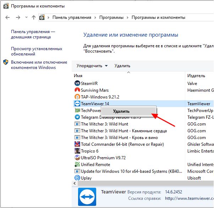The height and width of the screenshot is (208, 214).
Task: Click the horizontal scrollbar track
Action: point(146,183)
